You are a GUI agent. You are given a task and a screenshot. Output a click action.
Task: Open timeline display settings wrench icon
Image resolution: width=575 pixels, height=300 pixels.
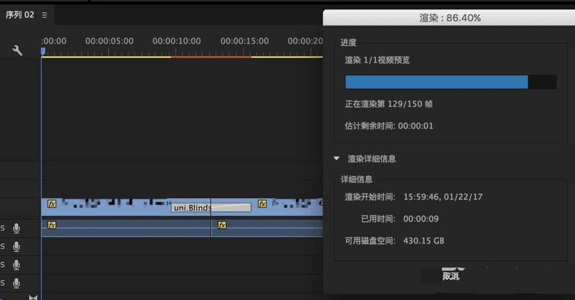point(17,50)
